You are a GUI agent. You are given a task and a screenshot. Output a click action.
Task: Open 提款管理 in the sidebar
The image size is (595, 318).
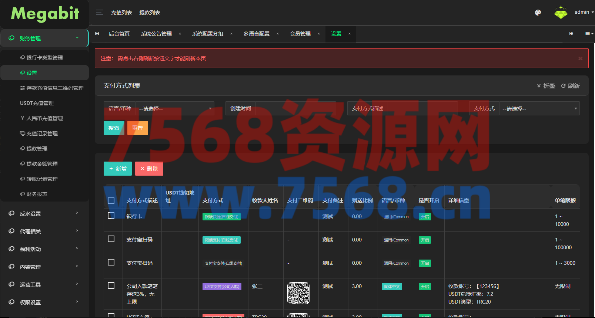click(x=37, y=149)
